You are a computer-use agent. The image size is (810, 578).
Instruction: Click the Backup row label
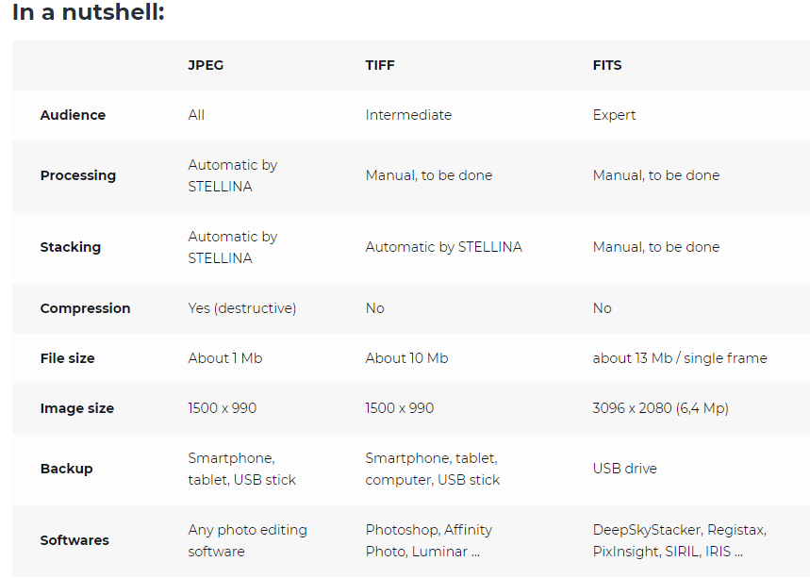(x=67, y=469)
